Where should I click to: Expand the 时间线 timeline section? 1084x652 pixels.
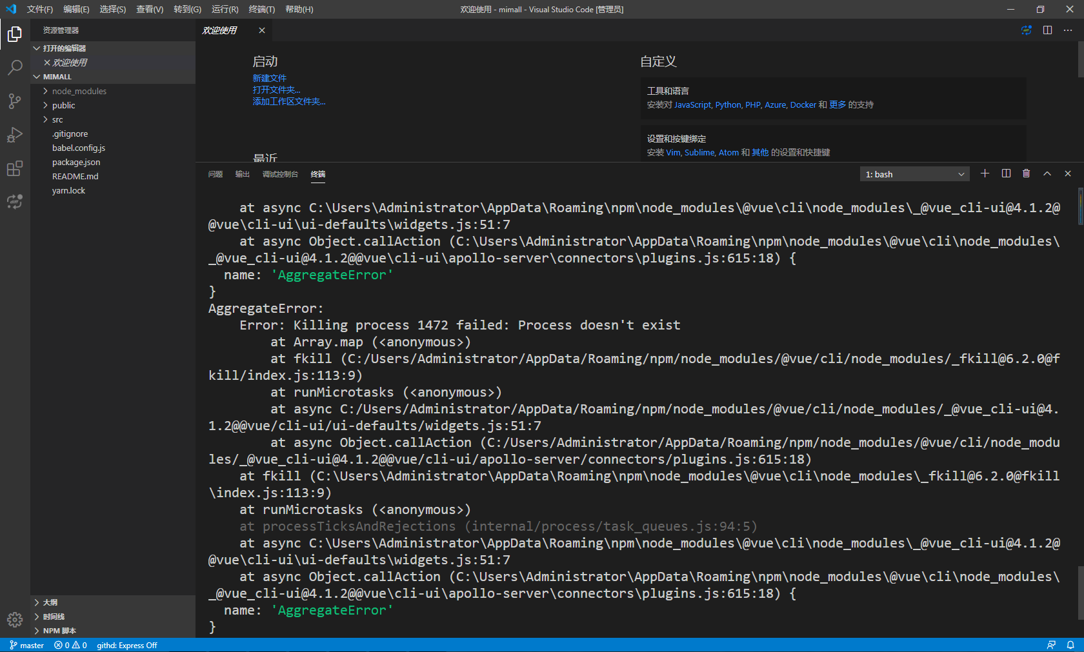pyautogui.click(x=113, y=617)
